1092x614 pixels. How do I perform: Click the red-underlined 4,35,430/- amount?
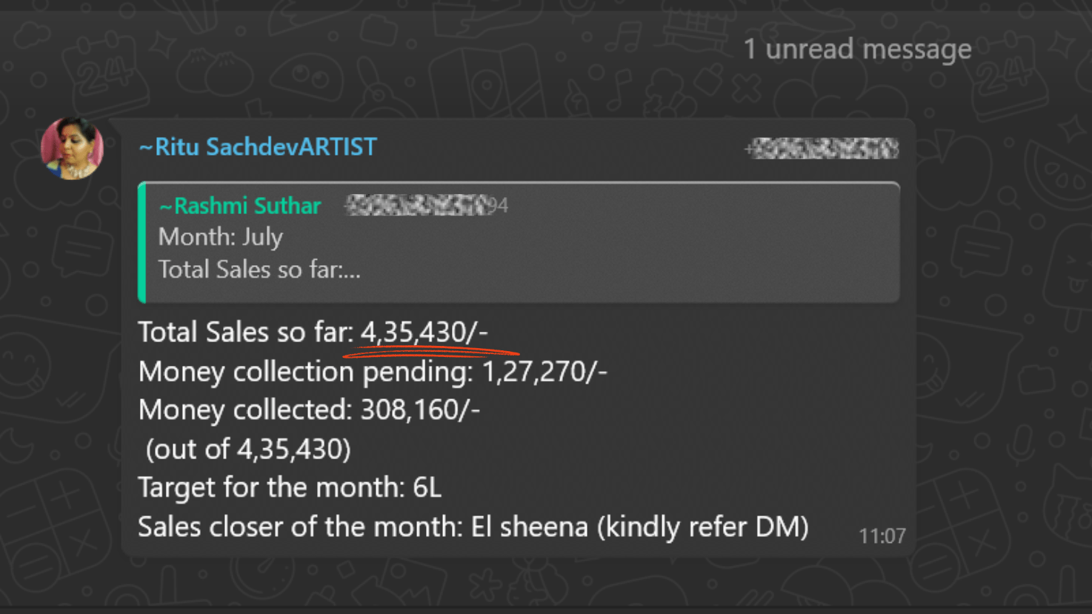click(424, 333)
